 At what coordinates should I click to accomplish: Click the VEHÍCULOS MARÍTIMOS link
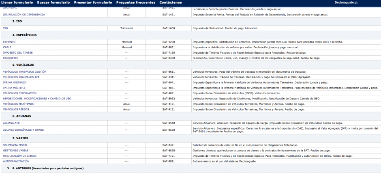pos(18,104)
